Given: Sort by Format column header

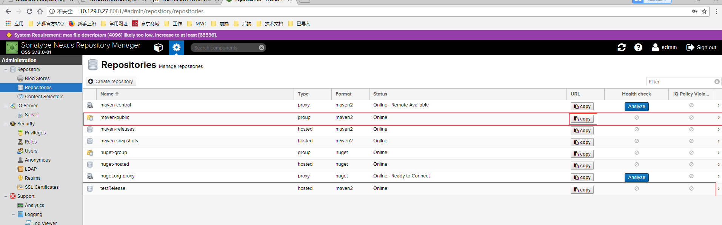Looking at the screenshot, I should click(350, 94).
